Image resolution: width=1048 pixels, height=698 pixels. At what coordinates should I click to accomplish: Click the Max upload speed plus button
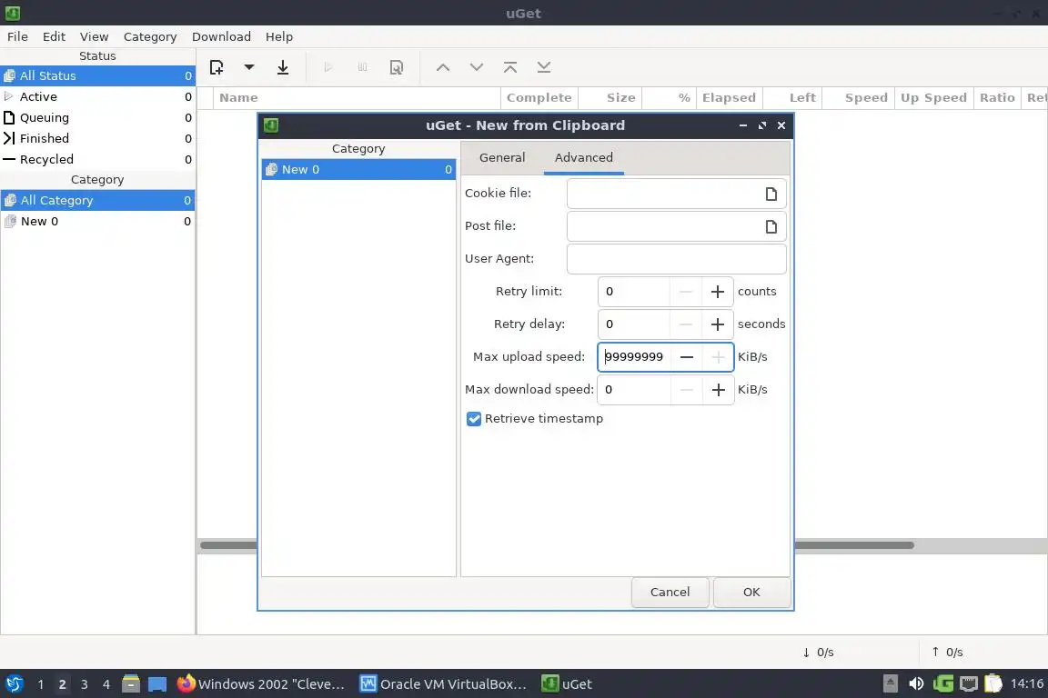pos(718,357)
